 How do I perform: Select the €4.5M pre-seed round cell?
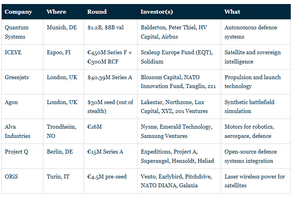click(x=111, y=181)
